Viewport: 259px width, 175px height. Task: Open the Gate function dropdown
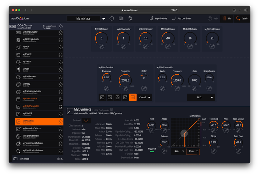(x=178, y=151)
